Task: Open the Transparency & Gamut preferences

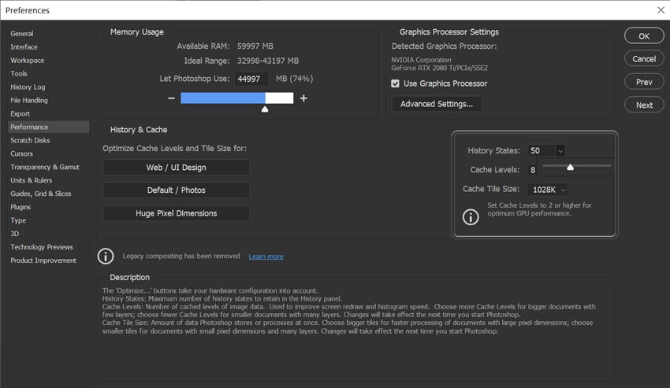Action: tap(45, 167)
